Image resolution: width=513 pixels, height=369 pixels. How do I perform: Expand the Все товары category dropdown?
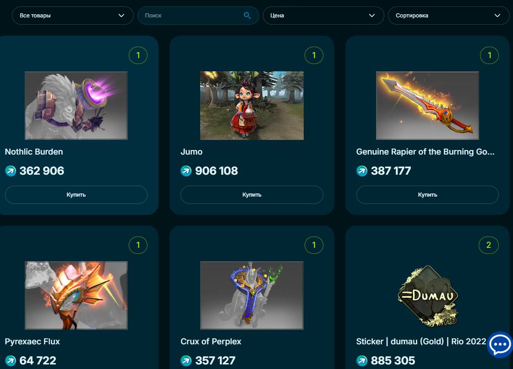[x=73, y=16]
